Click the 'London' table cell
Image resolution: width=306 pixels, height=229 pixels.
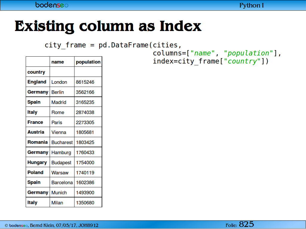[62, 82]
